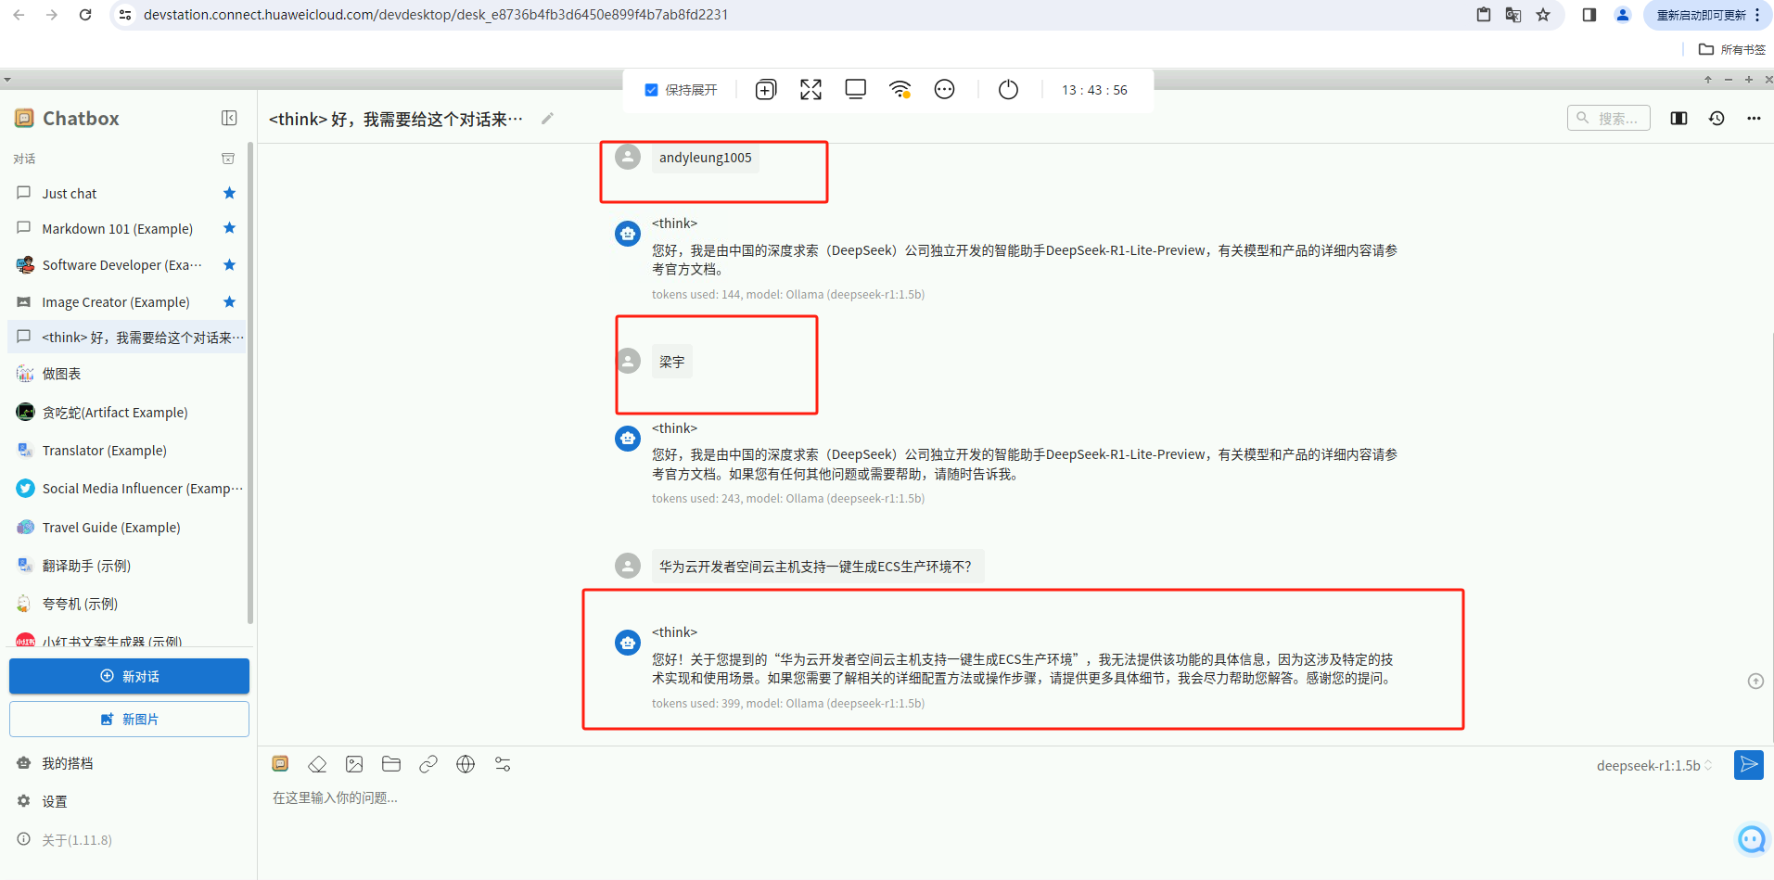Select the Travel Guide (Example) conversation
This screenshot has height=880, width=1774.
click(127, 528)
